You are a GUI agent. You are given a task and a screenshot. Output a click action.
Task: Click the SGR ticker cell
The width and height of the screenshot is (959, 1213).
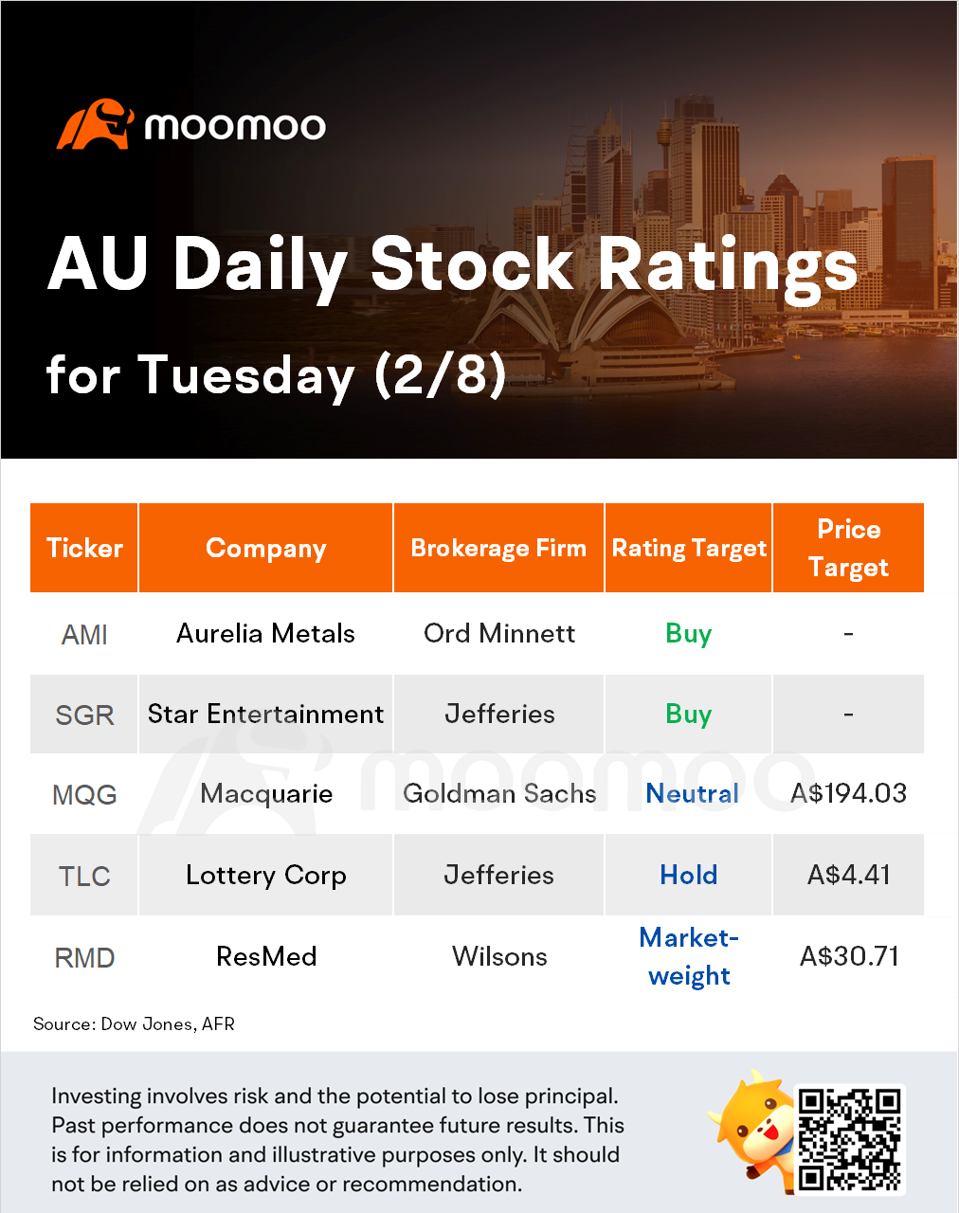point(84,715)
